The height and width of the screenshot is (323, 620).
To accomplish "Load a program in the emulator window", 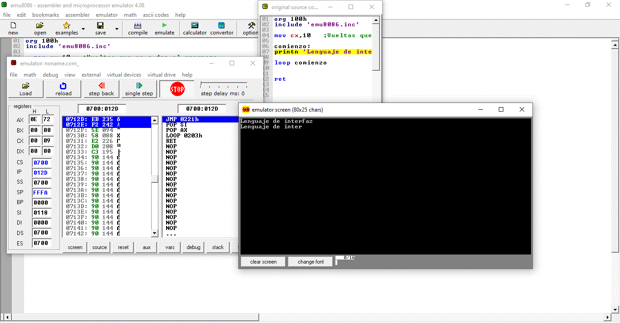I will pyautogui.click(x=26, y=89).
